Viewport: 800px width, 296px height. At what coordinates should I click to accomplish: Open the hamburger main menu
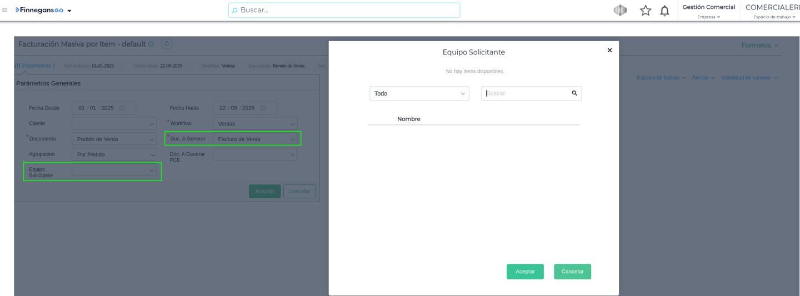[5, 10]
